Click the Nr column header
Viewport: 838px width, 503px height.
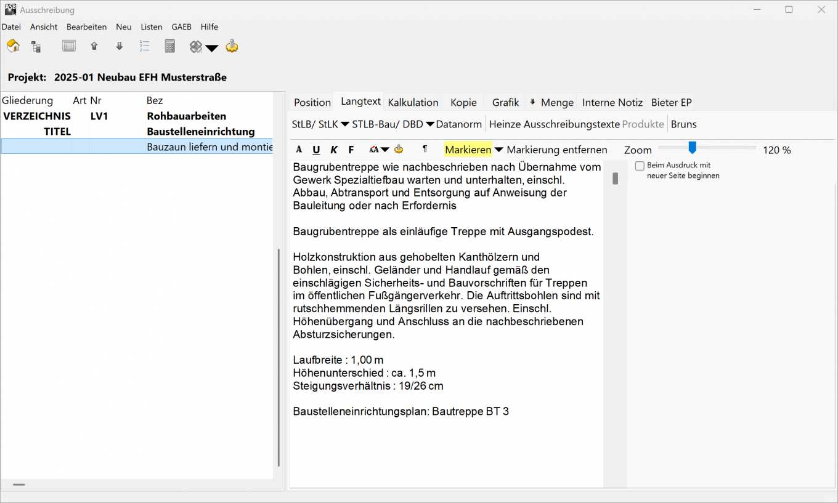96,100
